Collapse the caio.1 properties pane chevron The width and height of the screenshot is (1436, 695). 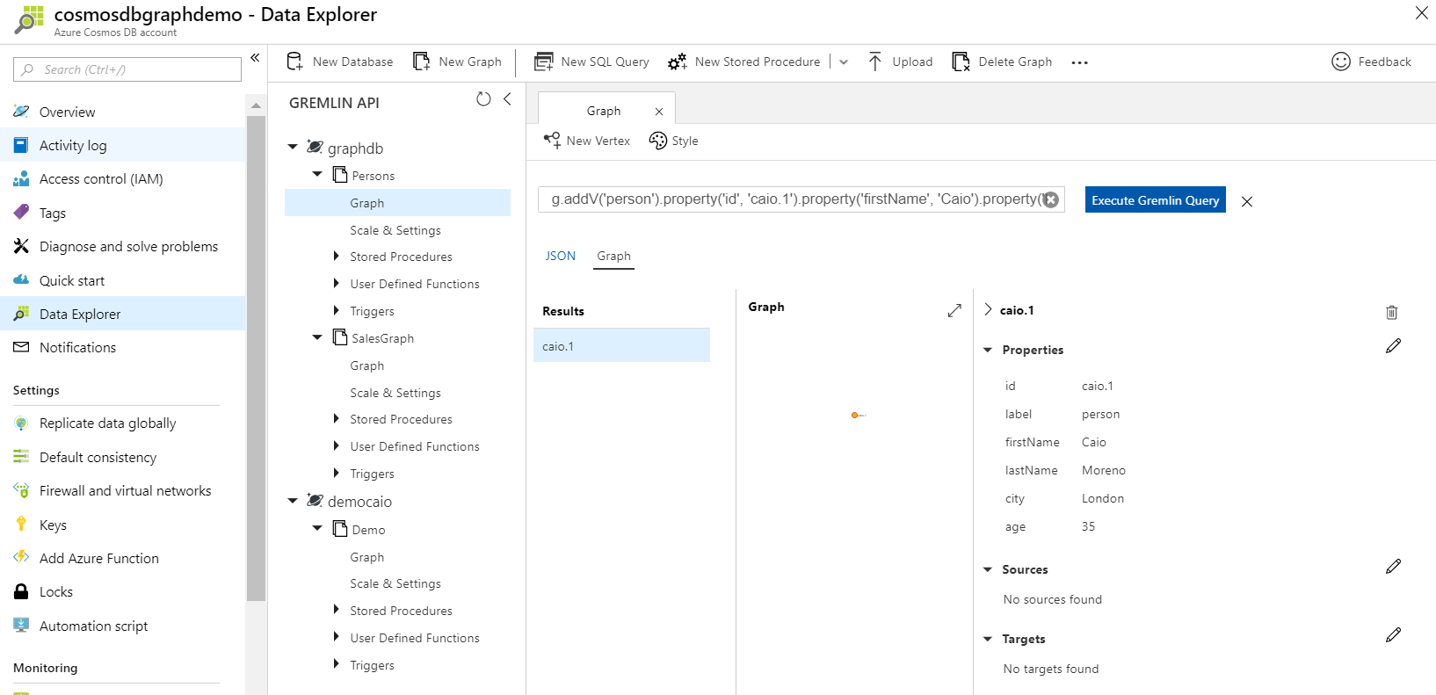[x=988, y=309]
